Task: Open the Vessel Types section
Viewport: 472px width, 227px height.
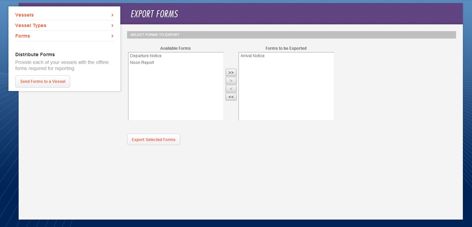Action: pos(30,25)
